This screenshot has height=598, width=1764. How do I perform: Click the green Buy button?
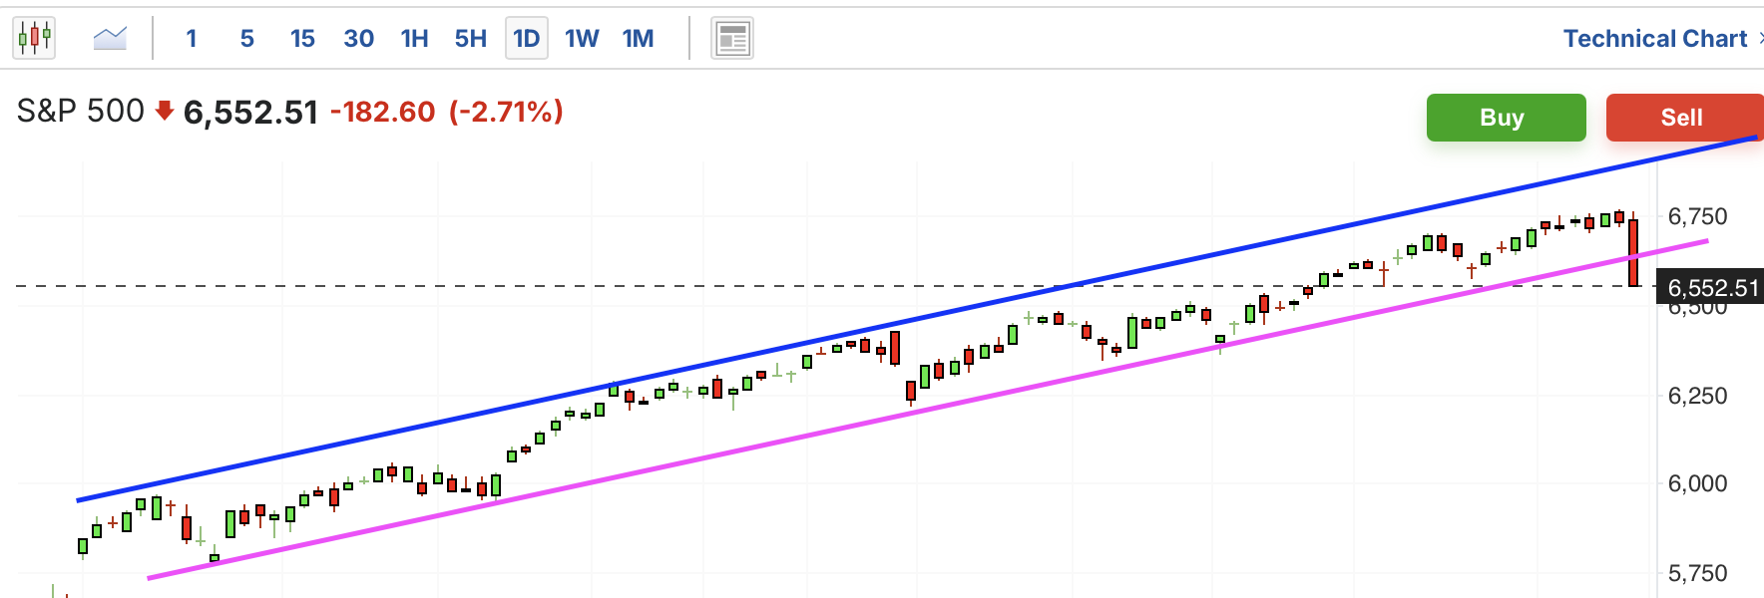click(1506, 118)
